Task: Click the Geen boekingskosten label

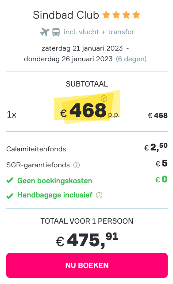Action: coord(55,181)
